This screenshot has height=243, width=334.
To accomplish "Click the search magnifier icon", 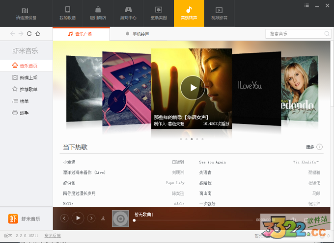I will pyautogui.click(x=327, y=34).
